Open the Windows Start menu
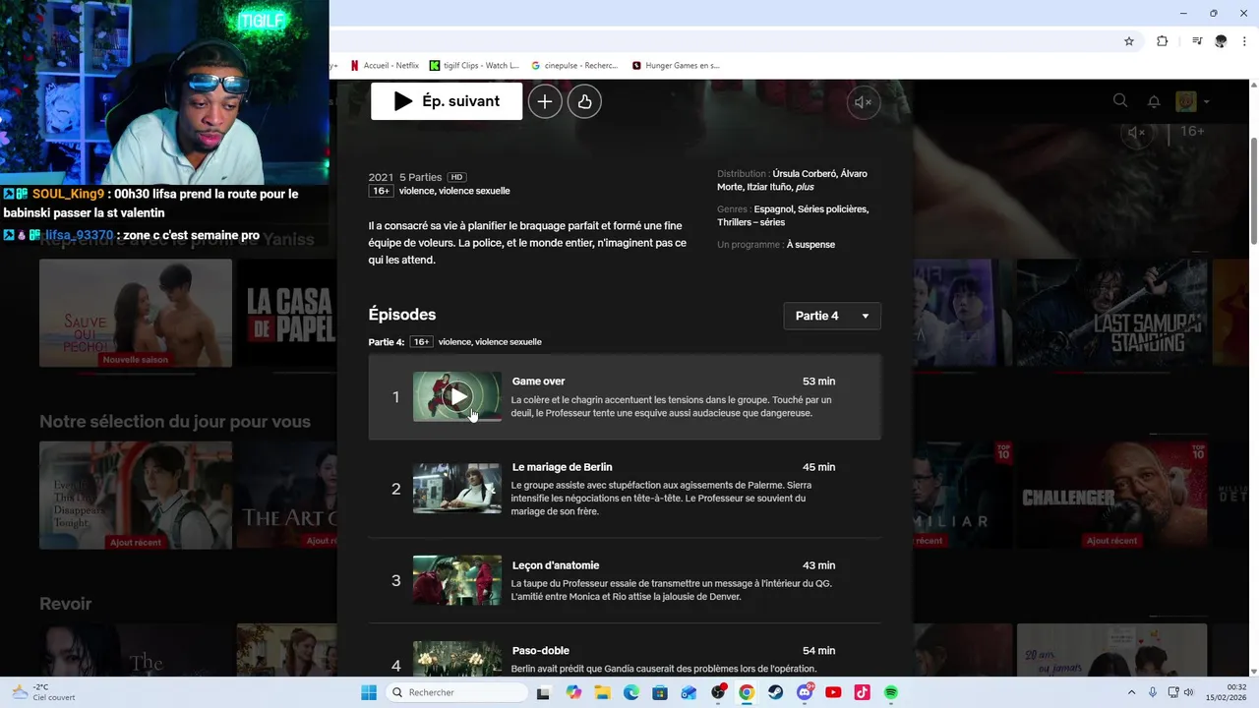Viewport: 1259px width, 708px height. tap(369, 692)
